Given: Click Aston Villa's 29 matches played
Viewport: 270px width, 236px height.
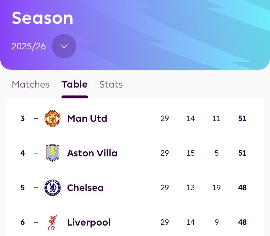Looking at the screenshot, I should 165,153.
